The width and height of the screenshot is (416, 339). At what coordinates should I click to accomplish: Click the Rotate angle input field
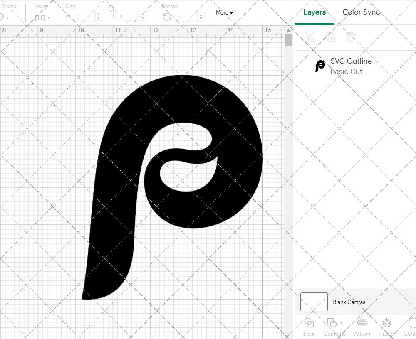click(187, 17)
